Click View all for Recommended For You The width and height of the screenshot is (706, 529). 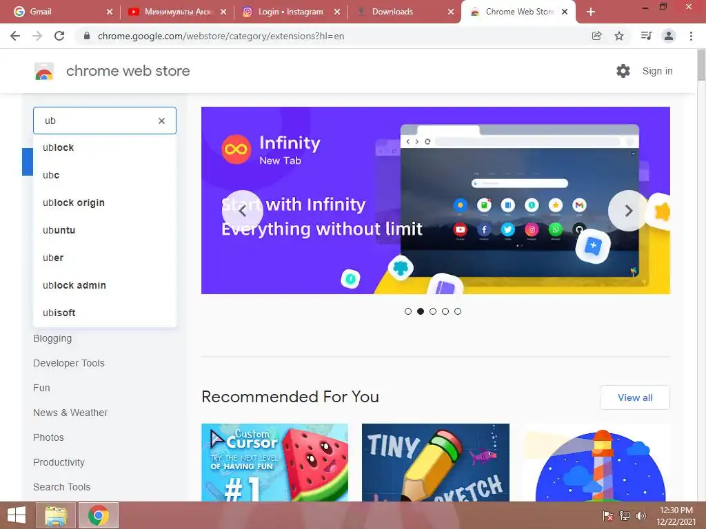tap(635, 397)
